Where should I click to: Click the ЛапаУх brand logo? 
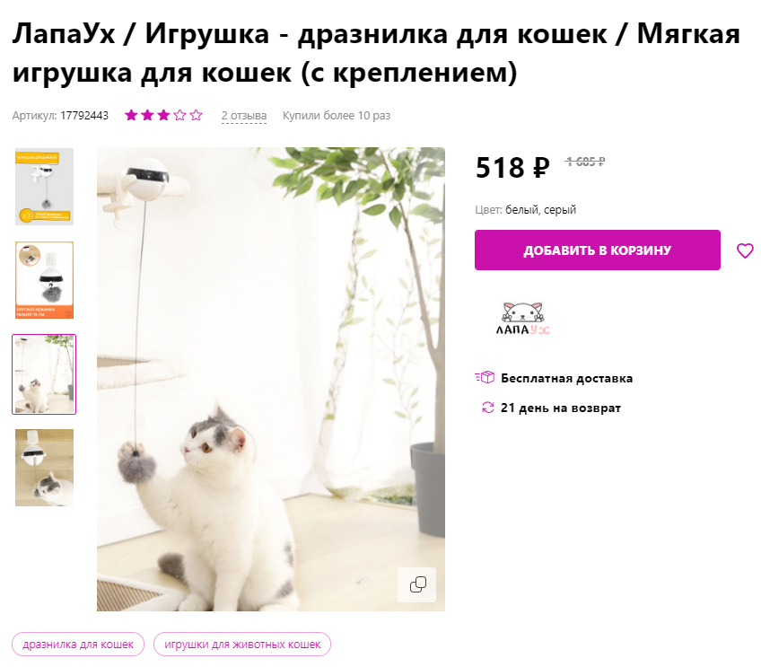click(x=522, y=319)
